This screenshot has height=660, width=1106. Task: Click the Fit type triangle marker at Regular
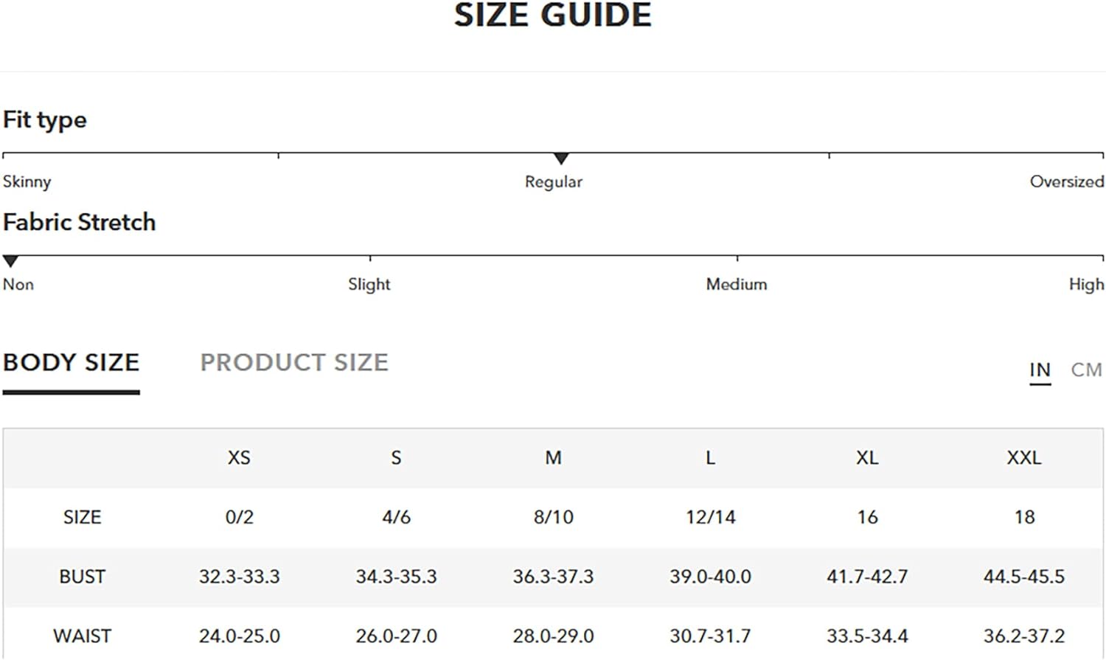(x=561, y=159)
